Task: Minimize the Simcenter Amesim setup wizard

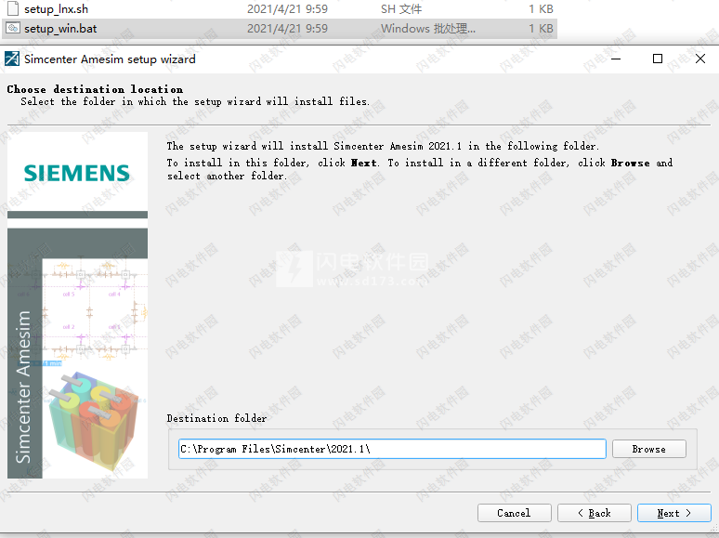Action: (616, 59)
